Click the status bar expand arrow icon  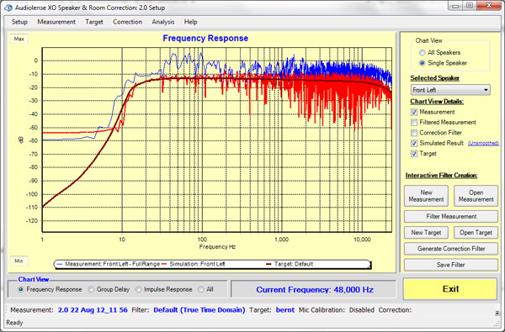[497, 313]
